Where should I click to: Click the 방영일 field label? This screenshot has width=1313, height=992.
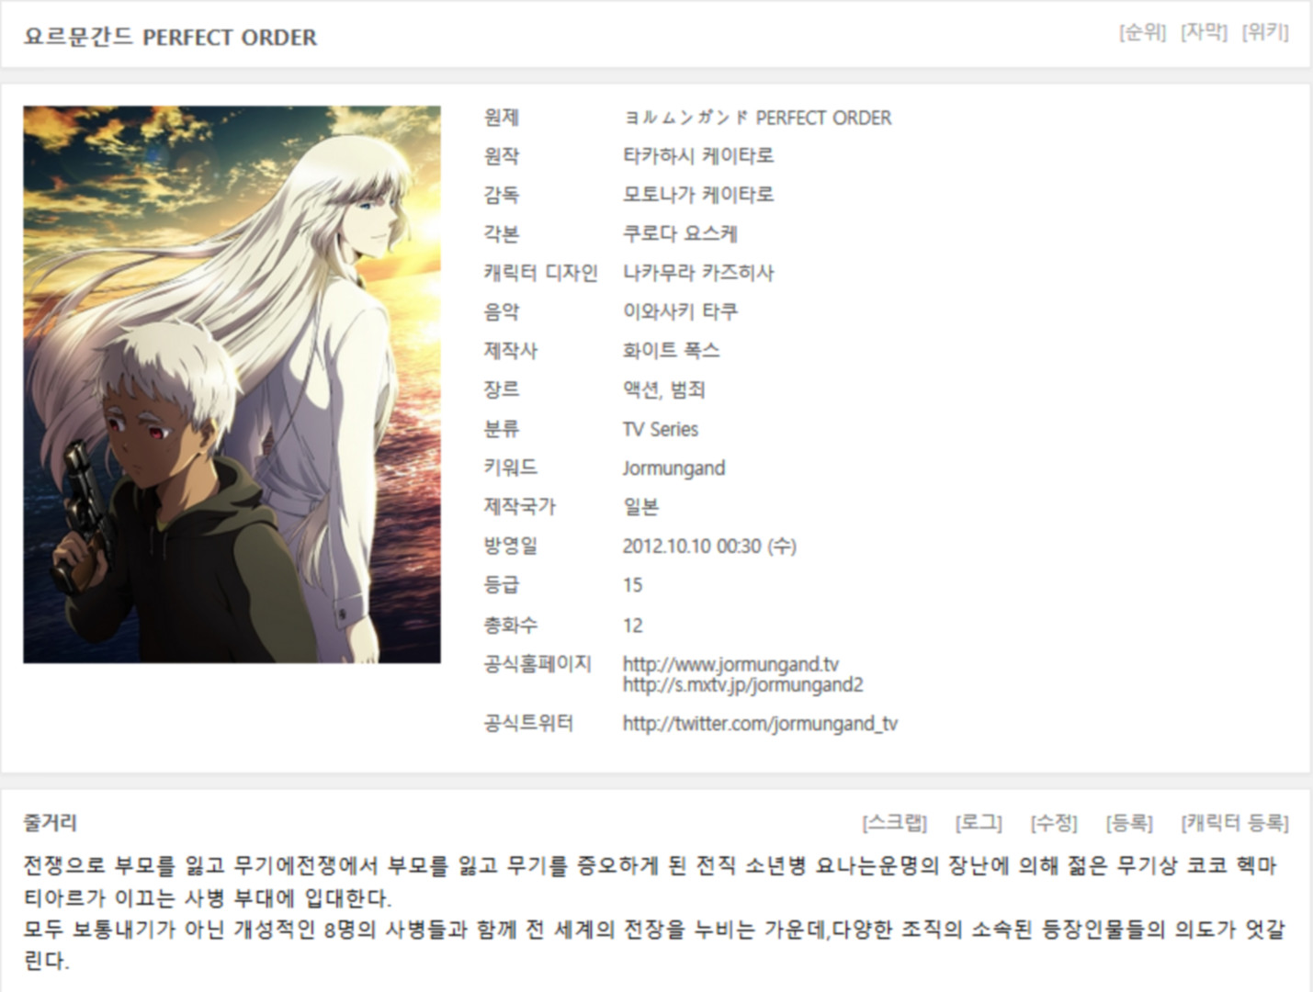click(511, 546)
